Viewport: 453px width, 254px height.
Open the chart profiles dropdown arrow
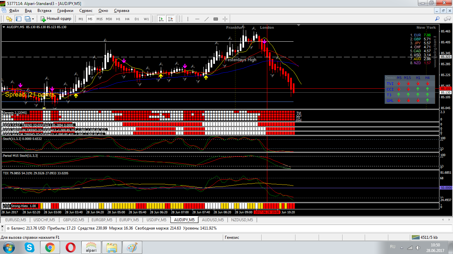[33, 19]
